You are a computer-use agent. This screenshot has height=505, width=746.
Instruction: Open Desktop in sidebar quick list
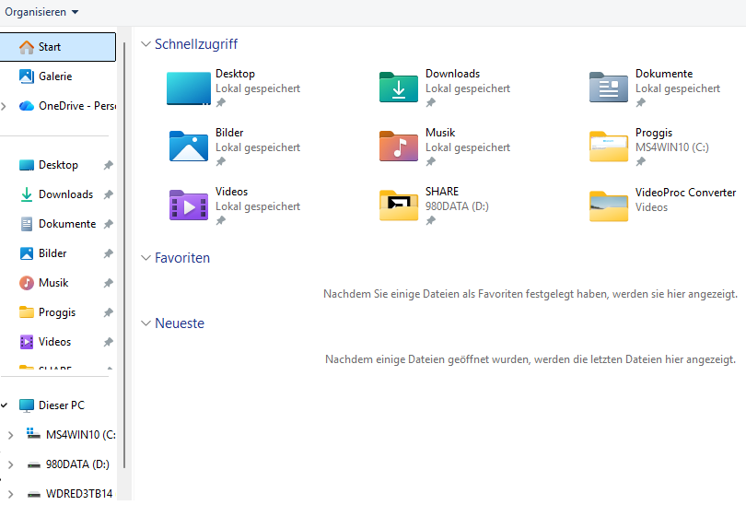point(58,165)
